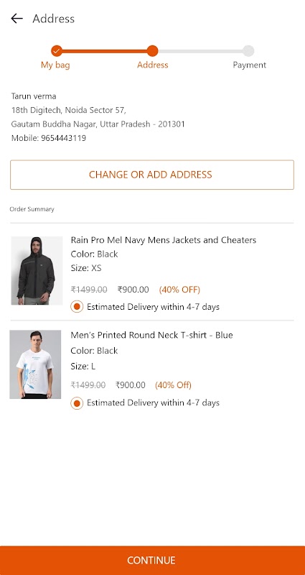The height and width of the screenshot is (575, 305).
Task: Open the white T-shirt product thumbnail
Action: point(35,364)
